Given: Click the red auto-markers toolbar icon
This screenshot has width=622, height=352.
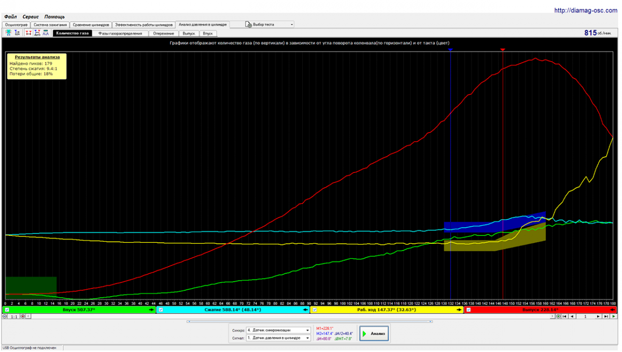Looking at the screenshot, I should 37,33.
